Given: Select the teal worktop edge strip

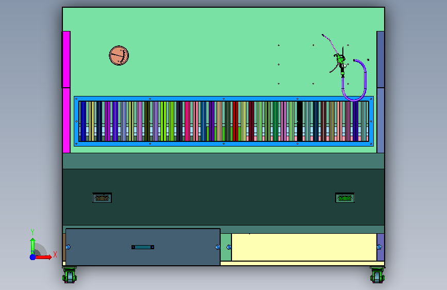Looking at the screenshot, I should pos(224,161).
